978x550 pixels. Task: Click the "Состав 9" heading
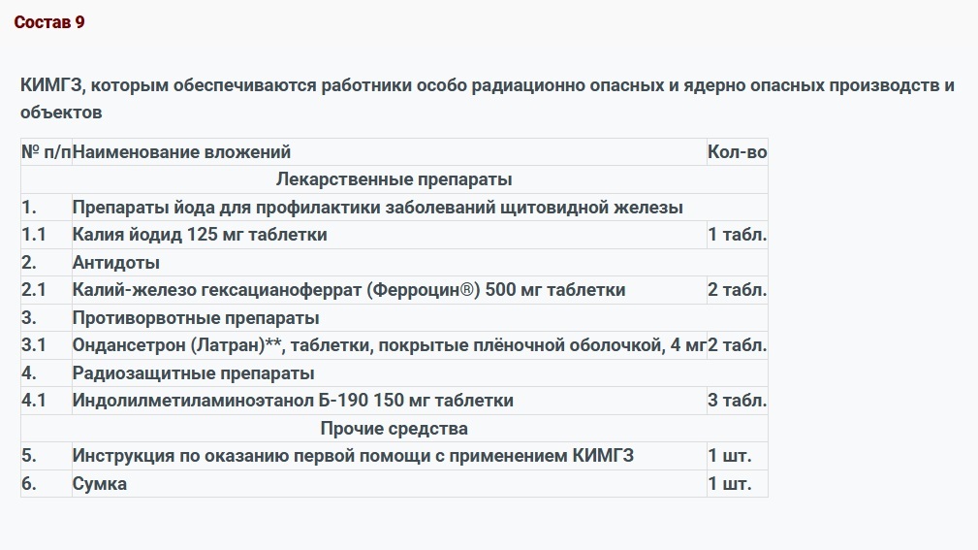coord(49,22)
